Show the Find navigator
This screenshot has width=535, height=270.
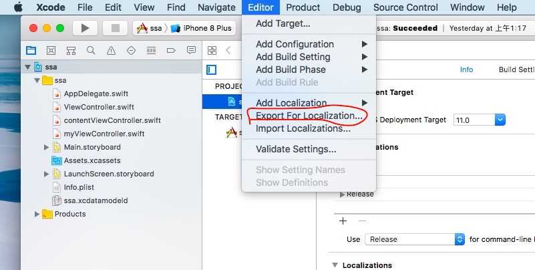pyautogui.click(x=91, y=51)
